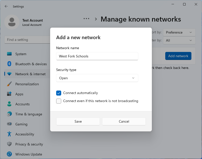Open Gaming label in sidebar
Screen dimensions: 202x159
click(21, 124)
